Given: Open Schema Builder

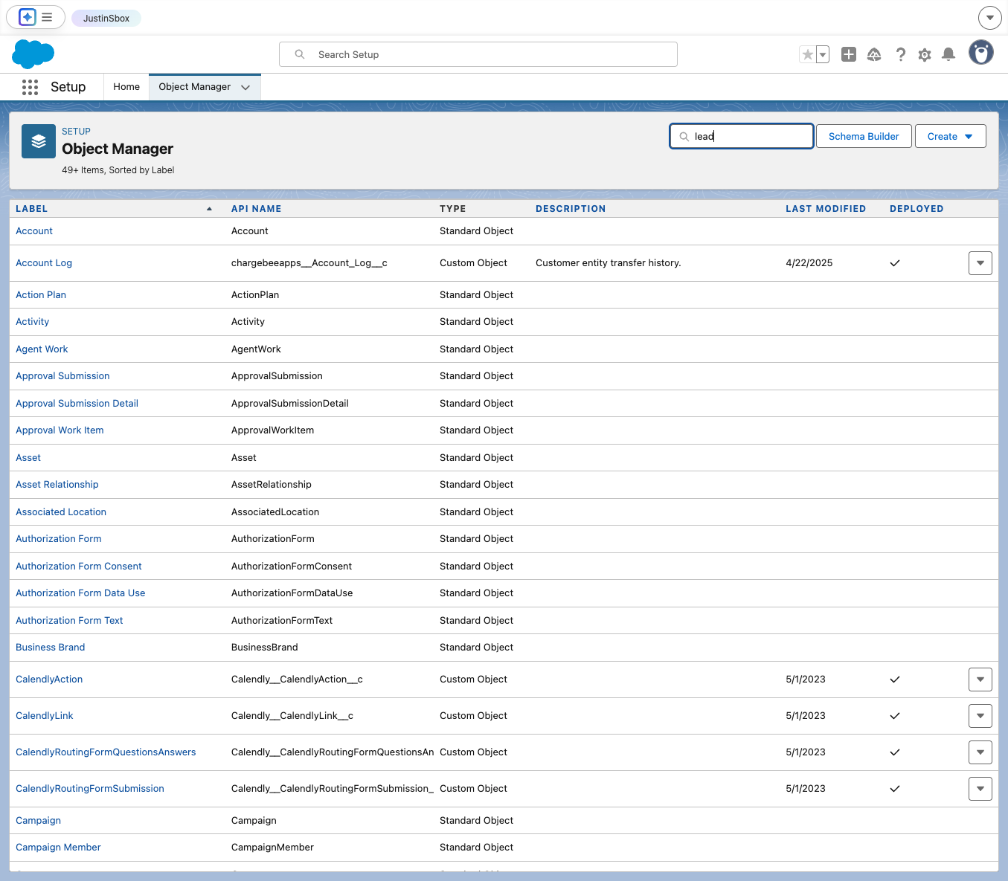Looking at the screenshot, I should pos(864,136).
